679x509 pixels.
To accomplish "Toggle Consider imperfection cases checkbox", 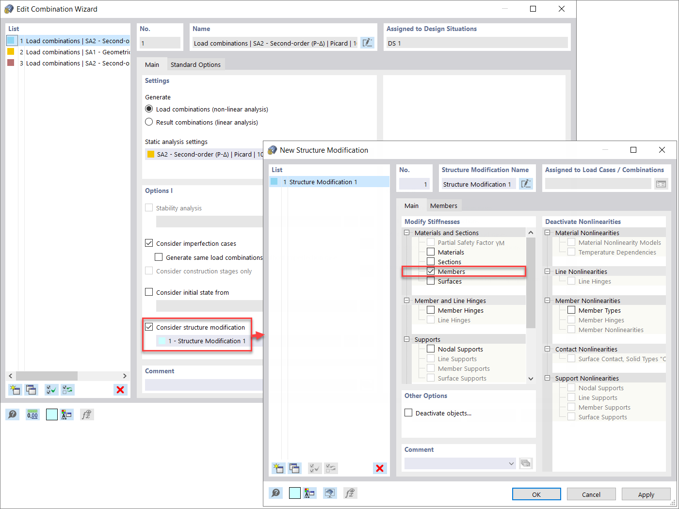I will (x=149, y=243).
